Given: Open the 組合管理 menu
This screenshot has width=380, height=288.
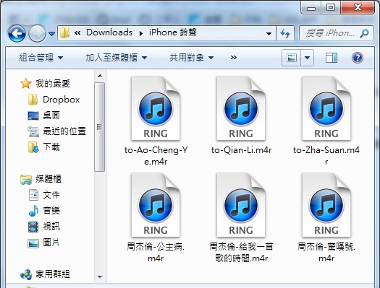Looking at the screenshot, I should (x=41, y=58).
